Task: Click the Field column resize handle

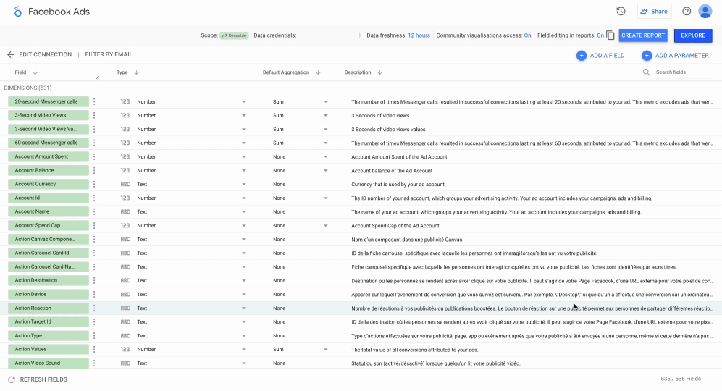Action: (97, 77)
